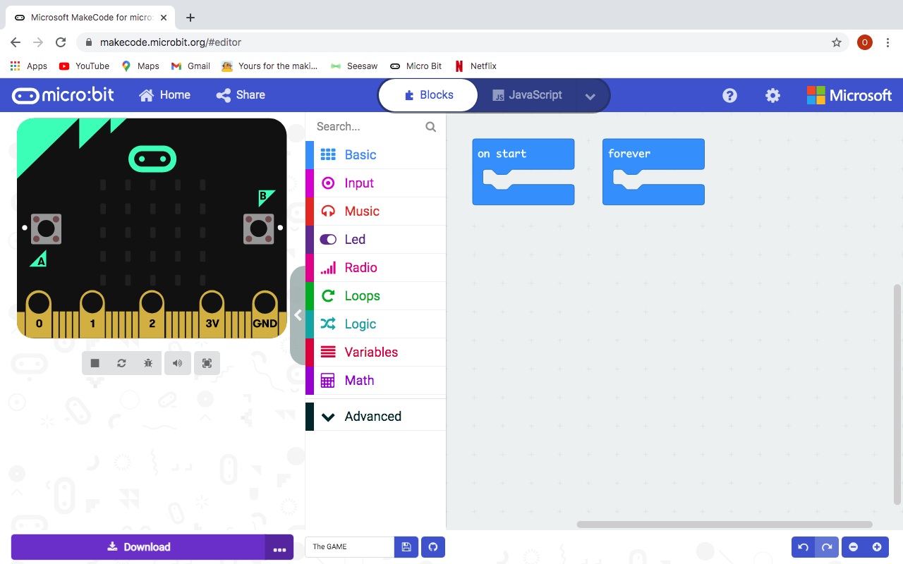This screenshot has height=564, width=903.
Task: Open the Apps bookmark
Action: (x=29, y=66)
